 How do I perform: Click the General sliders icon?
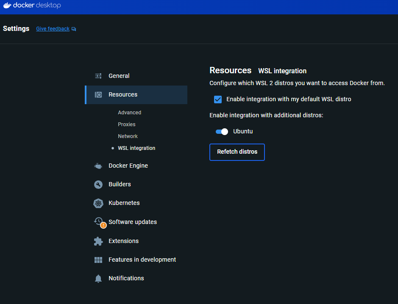[98, 76]
